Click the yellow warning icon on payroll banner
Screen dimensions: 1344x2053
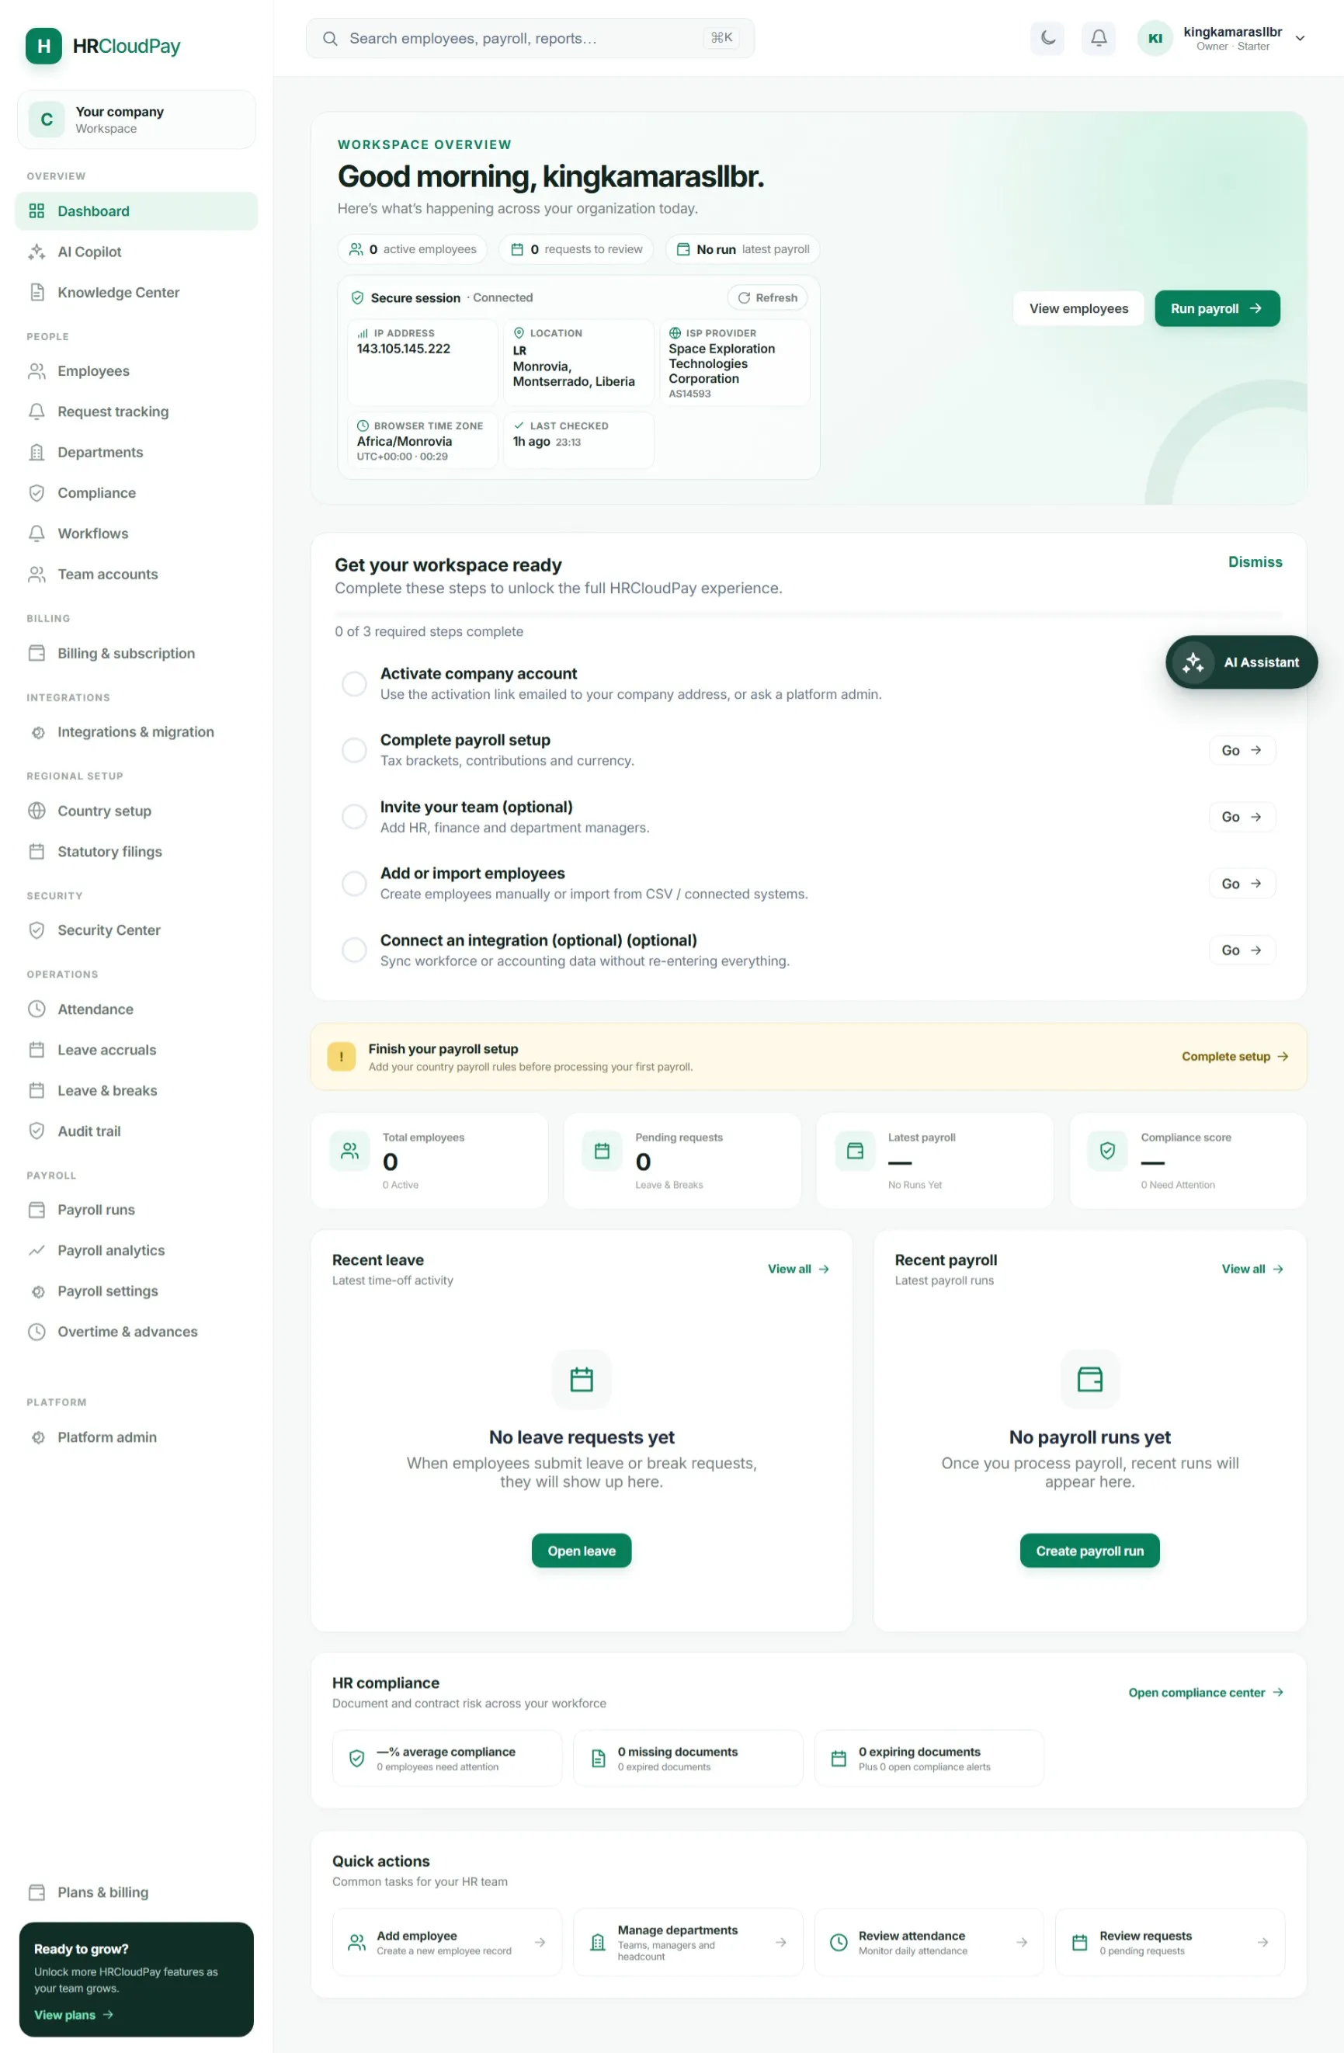(342, 1057)
